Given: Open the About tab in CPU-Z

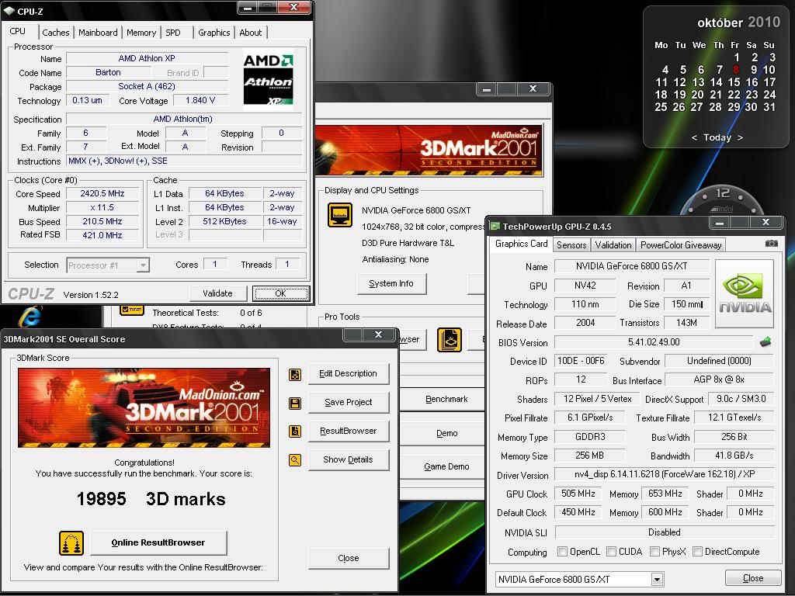Looking at the screenshot, I should 251,33.
